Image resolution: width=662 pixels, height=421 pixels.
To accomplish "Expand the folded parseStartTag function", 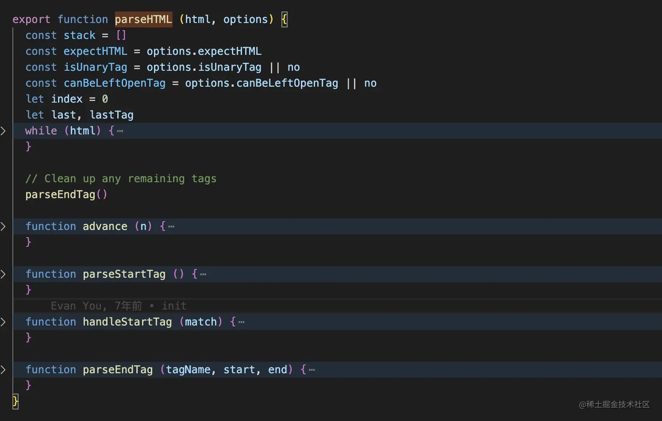I will coord(4,274).
